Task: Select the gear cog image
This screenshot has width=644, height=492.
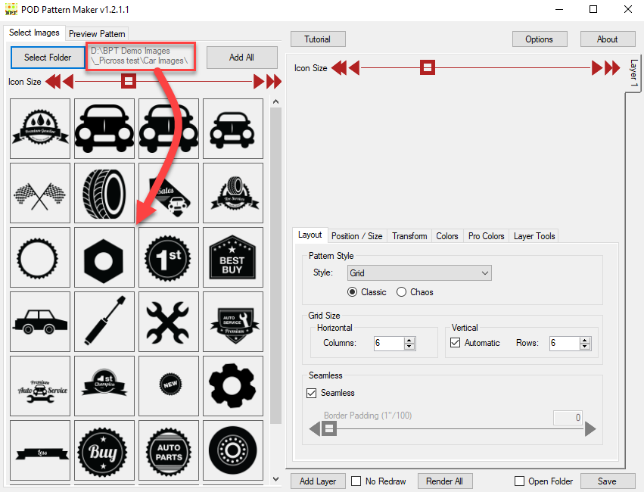Action: pos(233,386)
